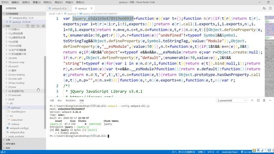Click the keyboard icon in the IME toolbar

point(269,150)
